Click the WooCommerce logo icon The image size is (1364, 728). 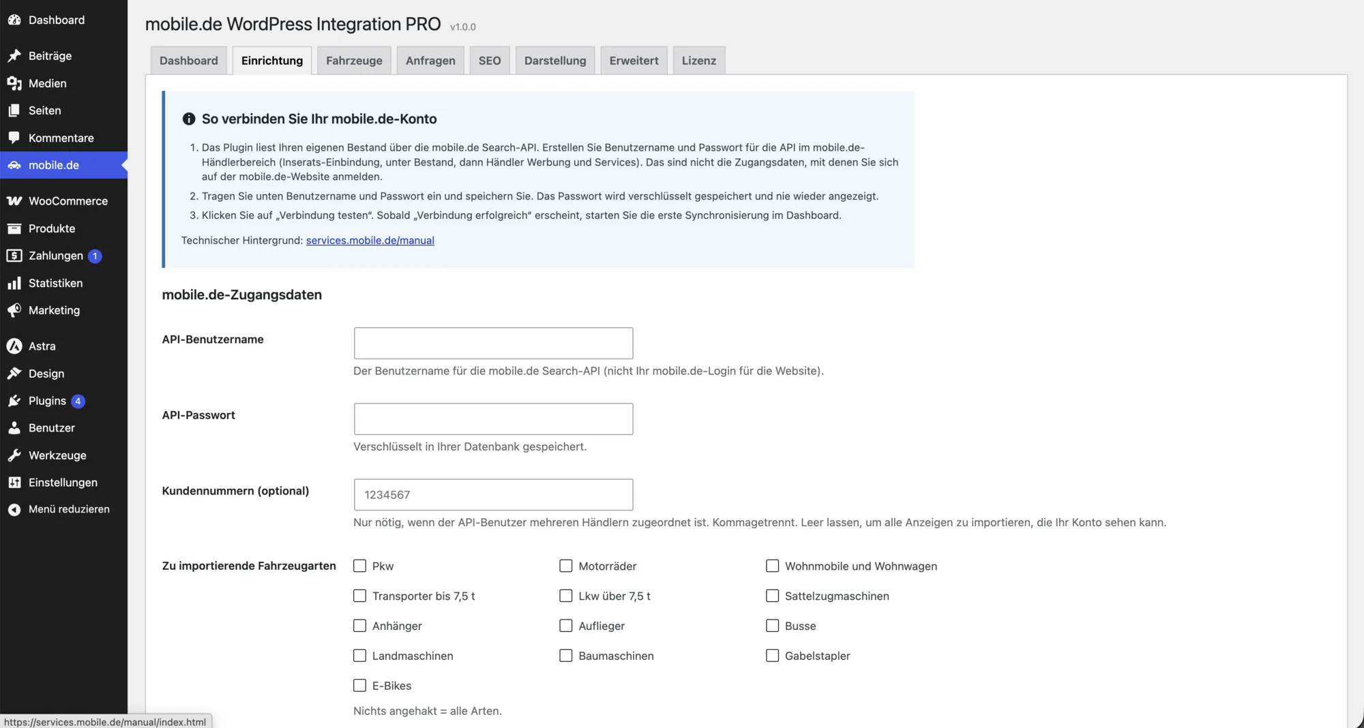tap(14, 201)
